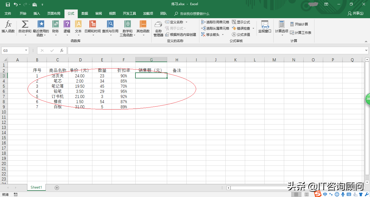Screen dimensions: 370x197
Task: Switch to the View (视图) tab
Action: (x=112, y=14)
